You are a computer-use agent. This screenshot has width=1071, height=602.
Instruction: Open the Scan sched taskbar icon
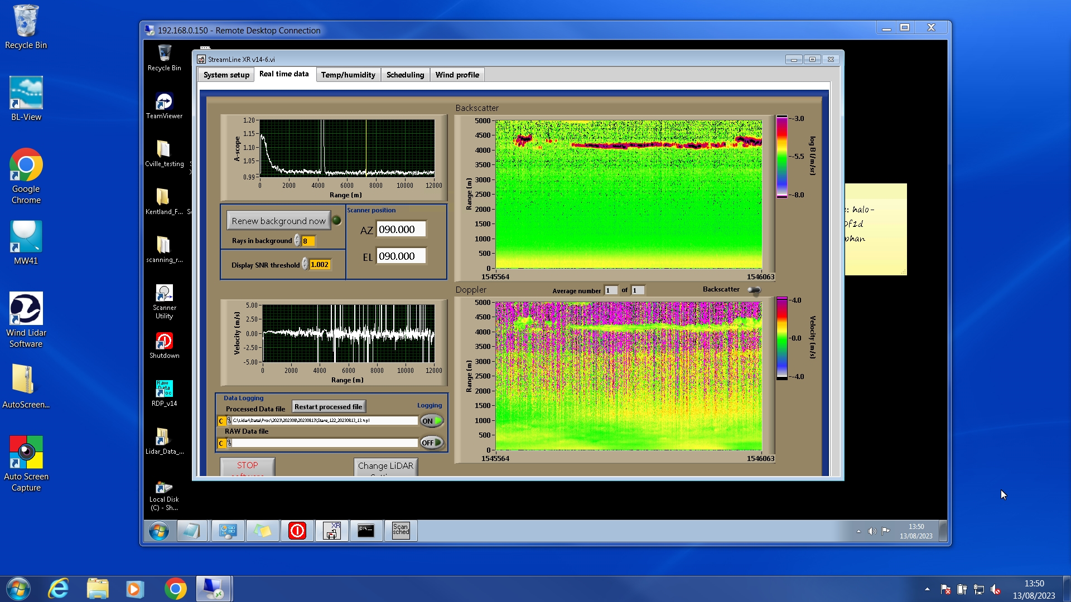coord(401,531)
